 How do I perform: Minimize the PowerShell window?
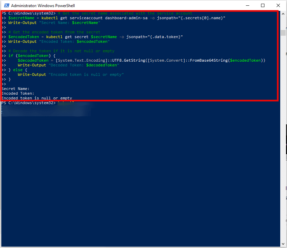click(248, 5)
